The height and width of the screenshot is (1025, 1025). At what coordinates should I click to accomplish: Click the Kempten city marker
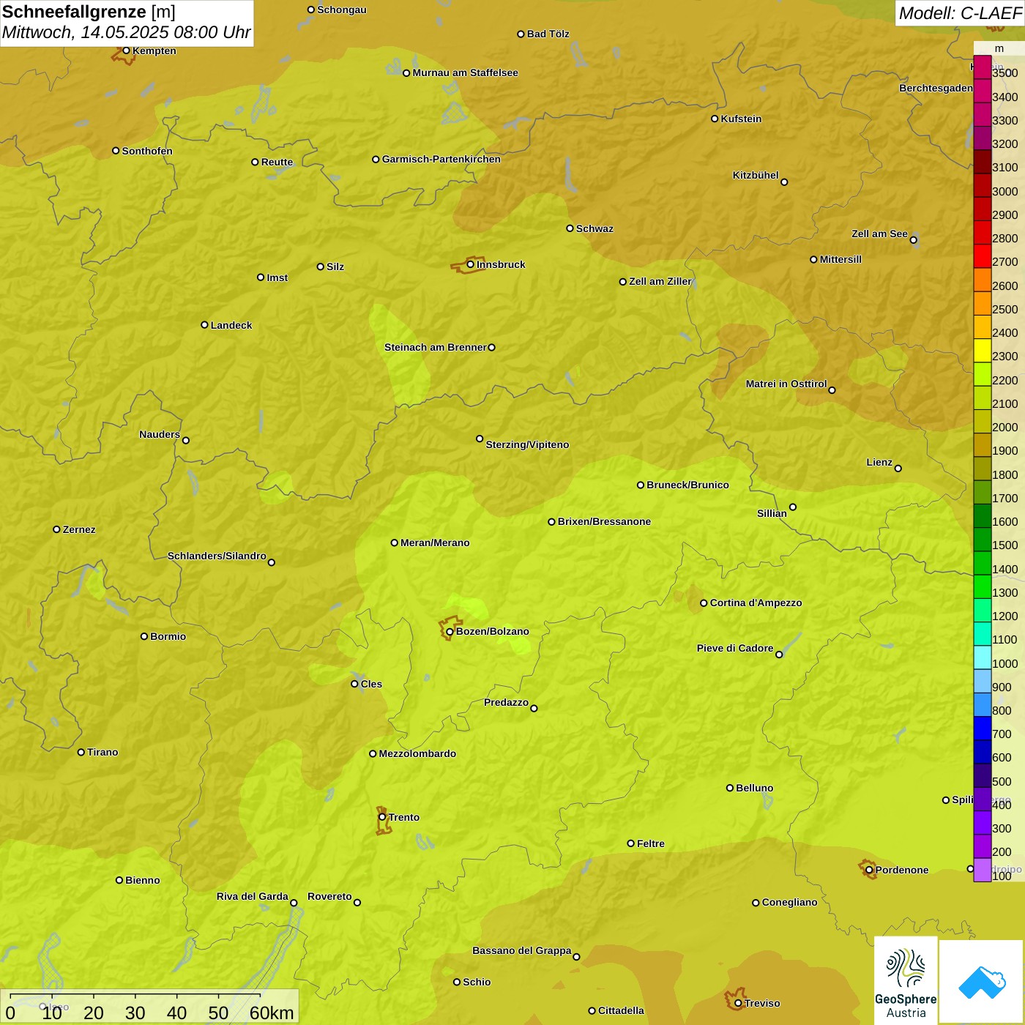[126, 51]
